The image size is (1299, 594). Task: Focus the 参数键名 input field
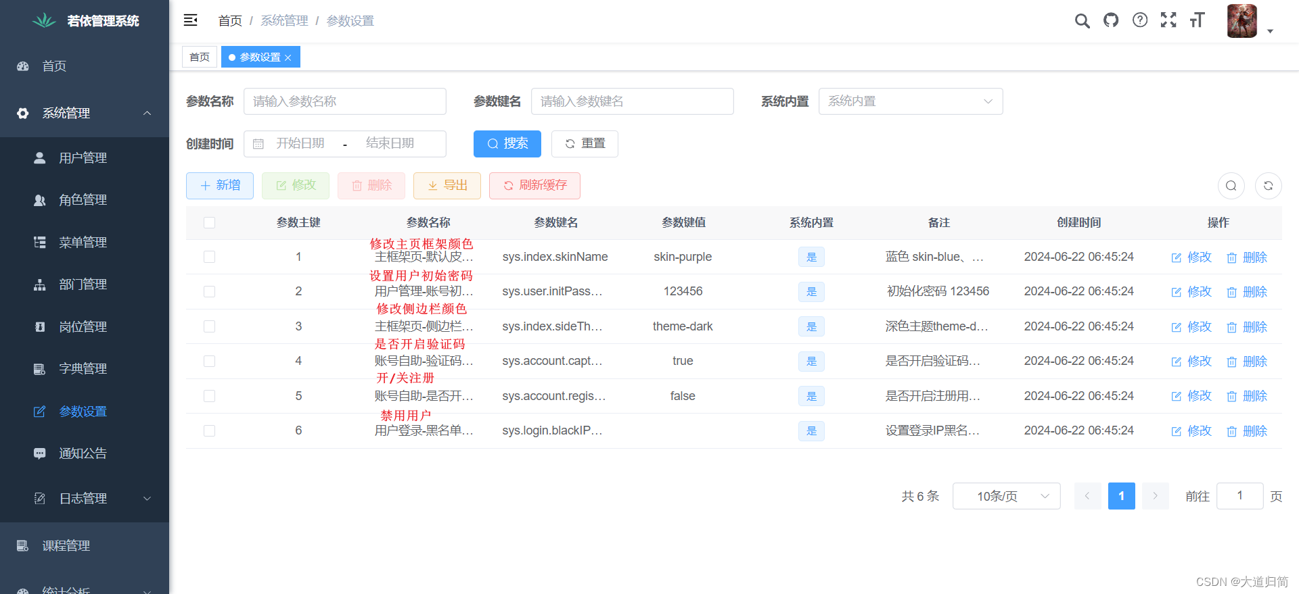(633, 101)
